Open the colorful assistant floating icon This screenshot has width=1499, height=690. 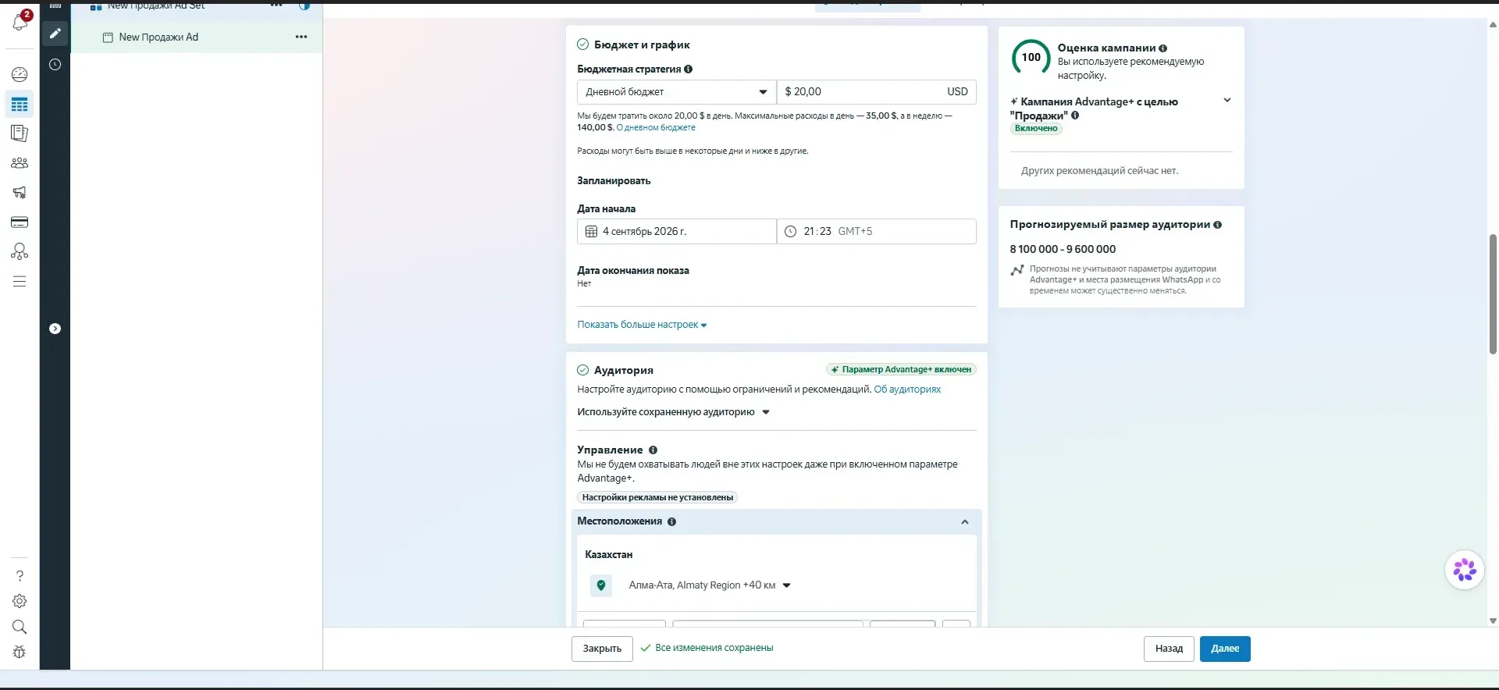(x=1465, y=570)
